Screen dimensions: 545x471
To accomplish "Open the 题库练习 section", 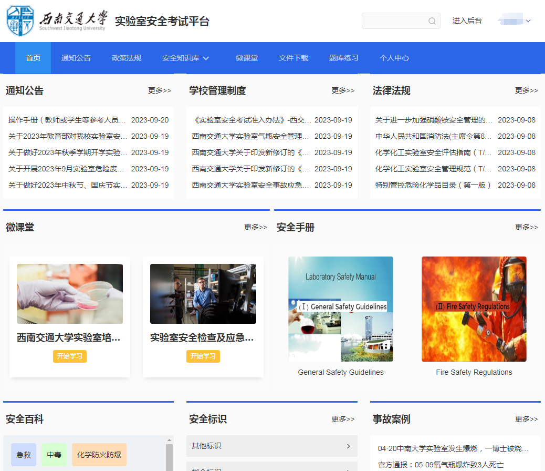I will (x=344, y=58).
